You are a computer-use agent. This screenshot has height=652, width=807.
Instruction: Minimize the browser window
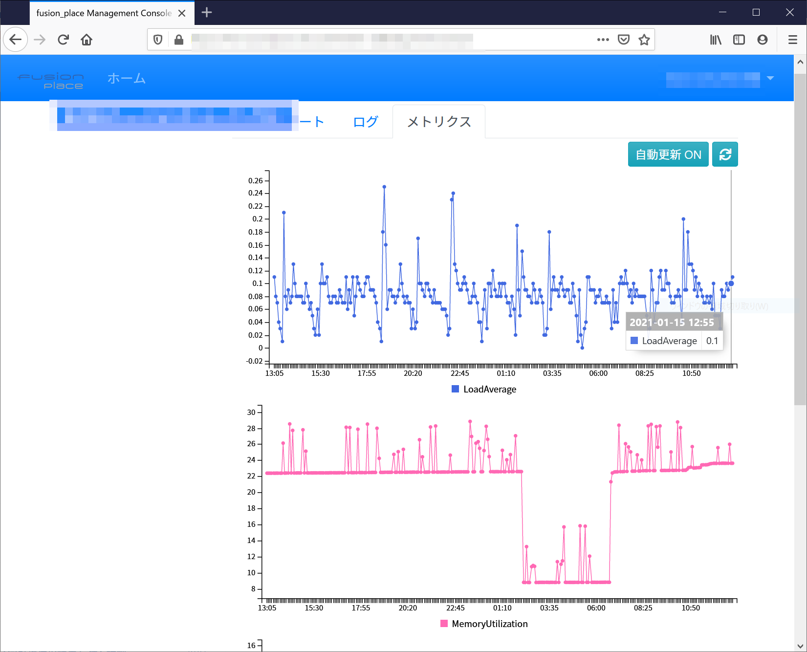coord(722,13)
